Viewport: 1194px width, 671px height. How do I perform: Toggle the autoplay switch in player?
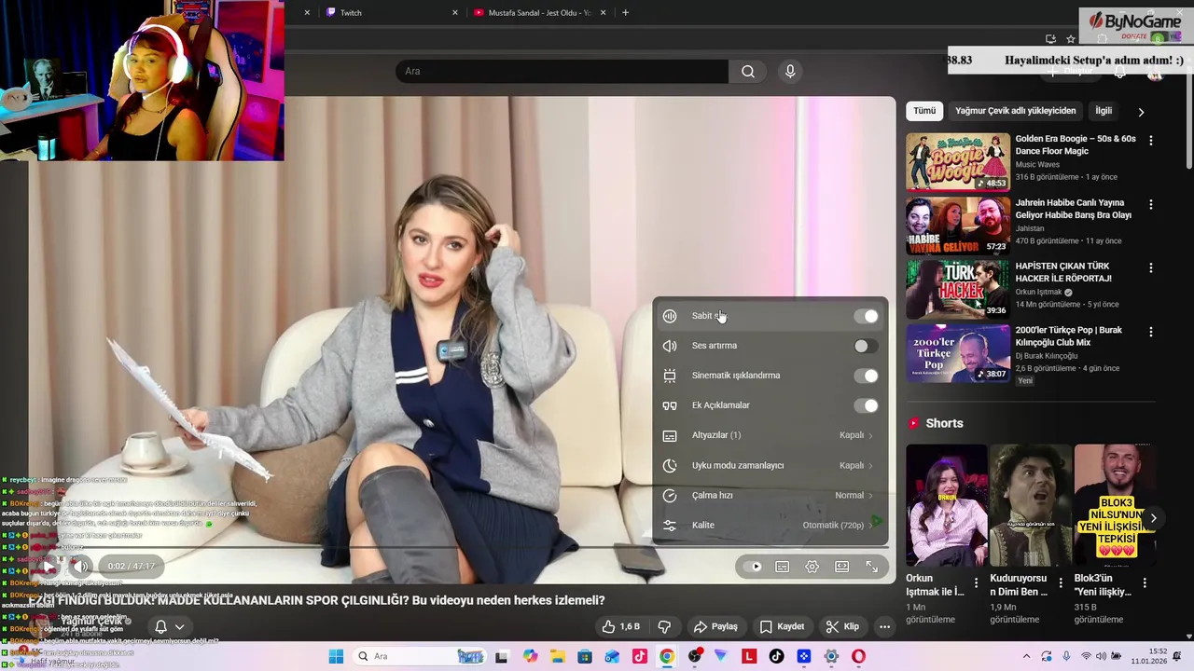(x=752, y=567)
